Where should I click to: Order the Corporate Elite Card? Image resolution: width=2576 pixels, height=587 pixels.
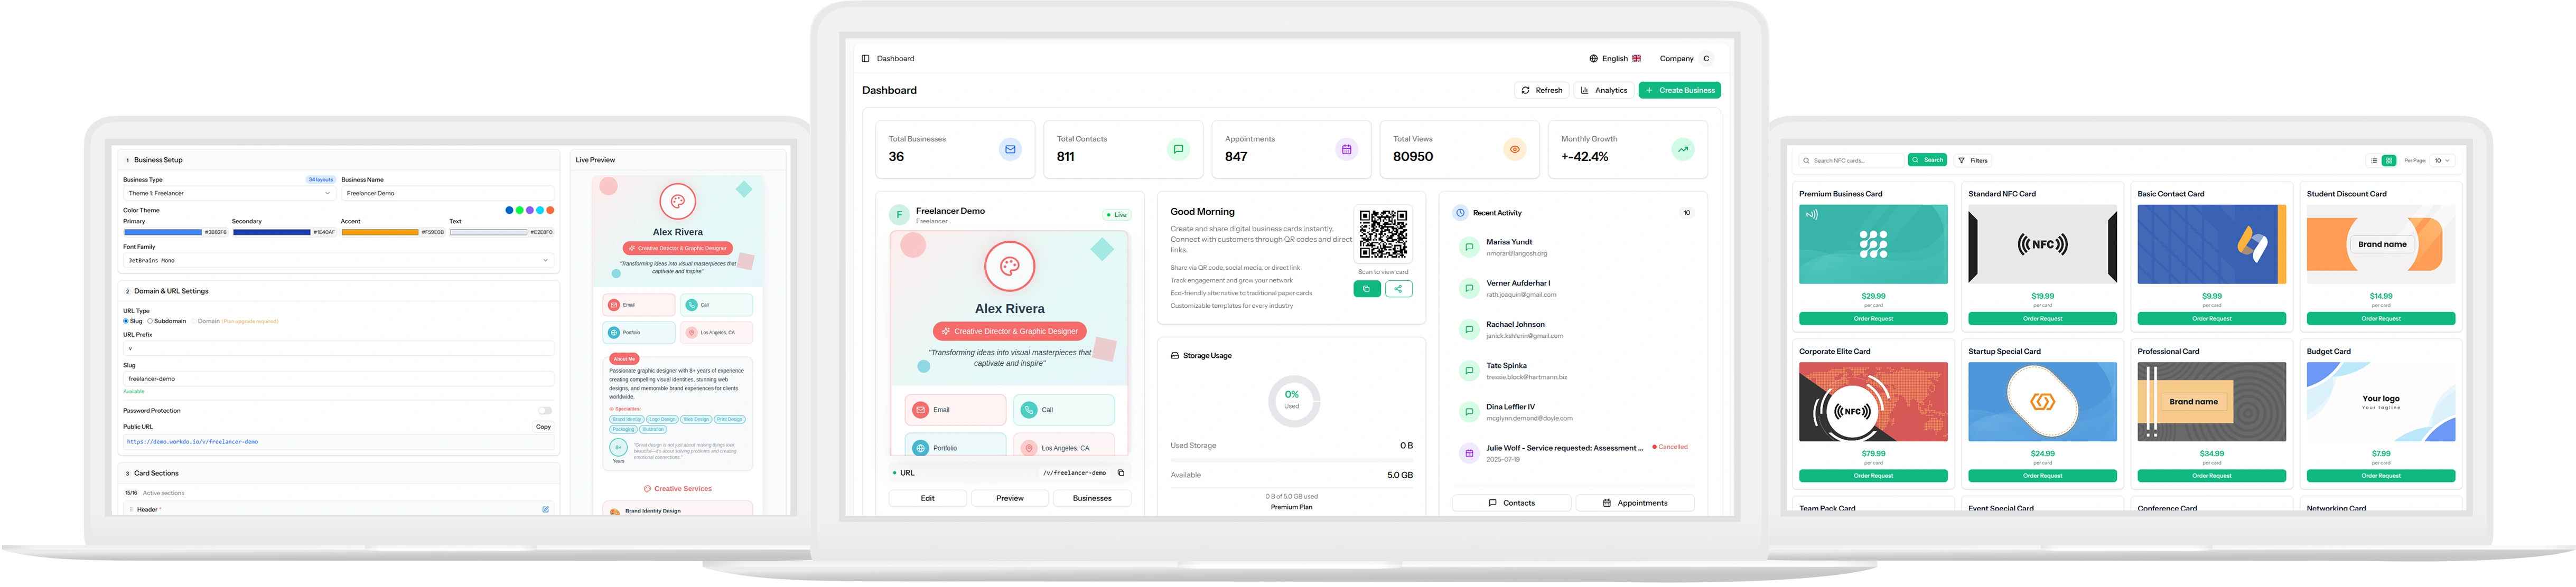(1873, 476)
